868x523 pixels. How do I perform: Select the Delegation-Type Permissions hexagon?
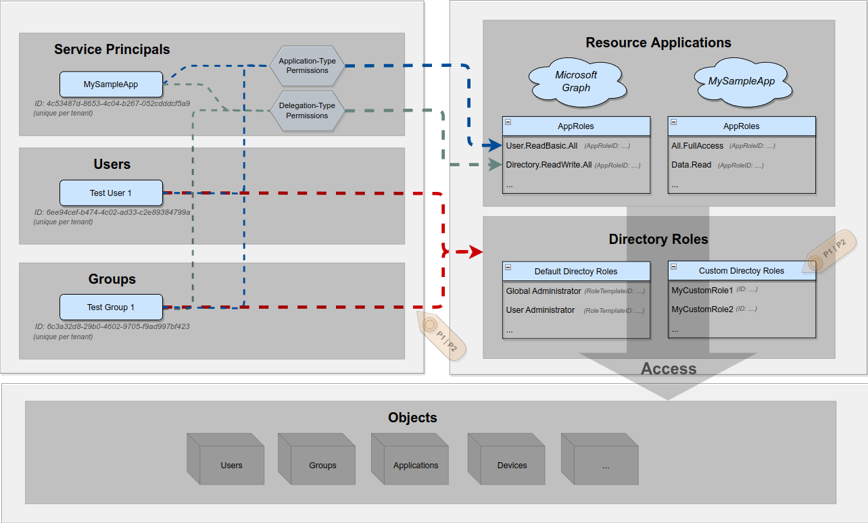click(306, 110)
